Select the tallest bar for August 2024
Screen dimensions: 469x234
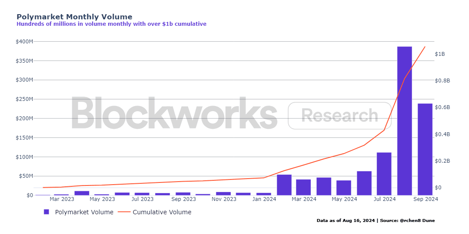[404, 121]
